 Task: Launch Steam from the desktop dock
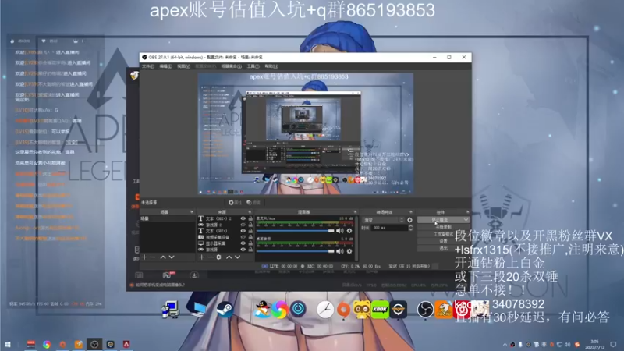[225, 309]
